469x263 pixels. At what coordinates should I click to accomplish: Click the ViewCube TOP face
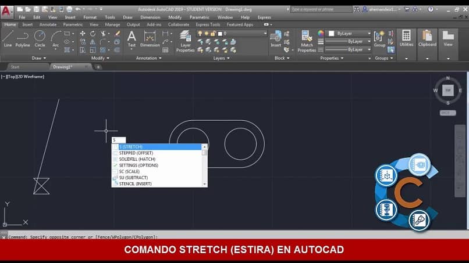click(x=447, y=89)
